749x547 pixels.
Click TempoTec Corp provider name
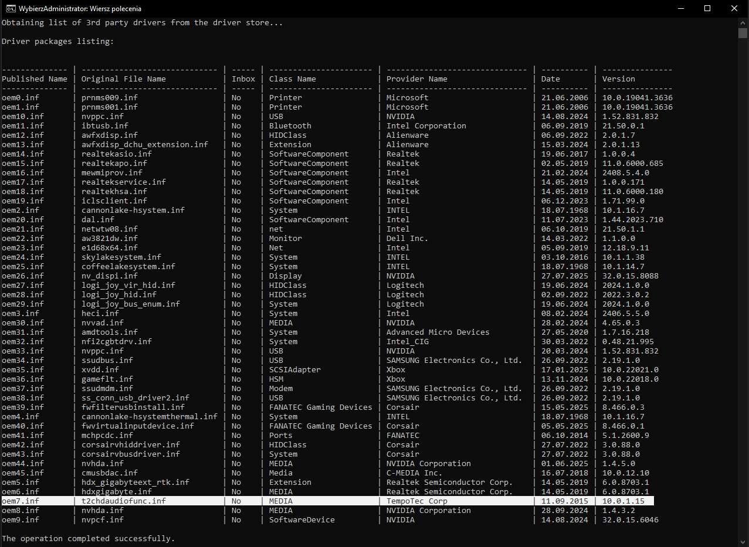(x=417, y=501)
